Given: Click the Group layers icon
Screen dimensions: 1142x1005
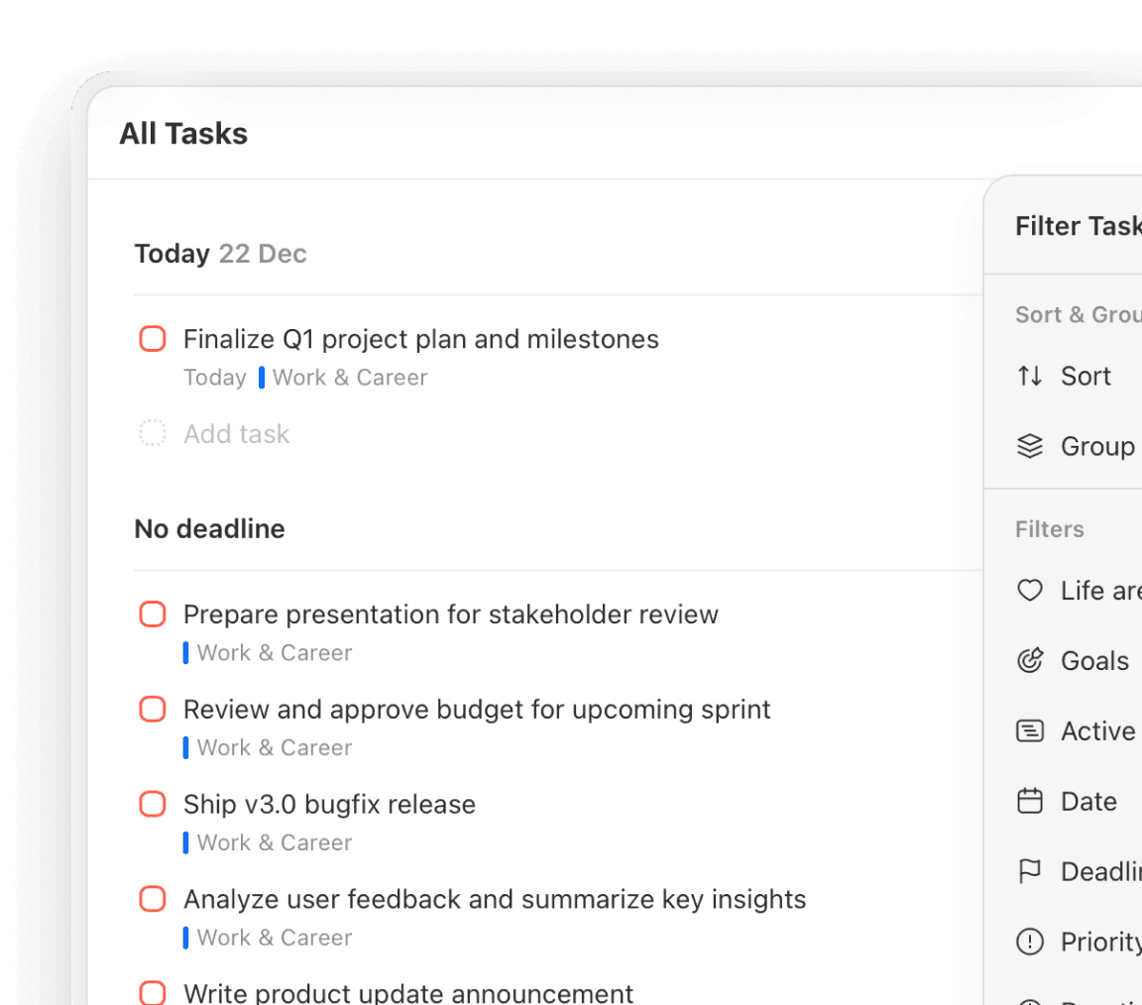Looking at the screenshot, I should click(x=1030, y=447).
